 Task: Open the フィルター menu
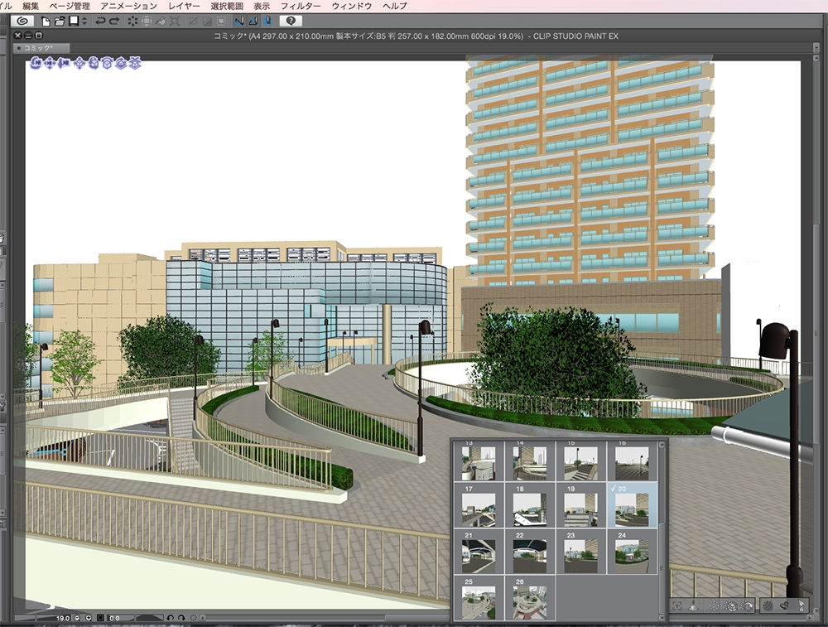point(301,6)
